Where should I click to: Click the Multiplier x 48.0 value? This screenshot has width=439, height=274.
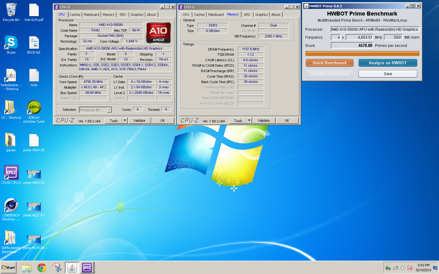pyautogui.click(x=93, y=87)
